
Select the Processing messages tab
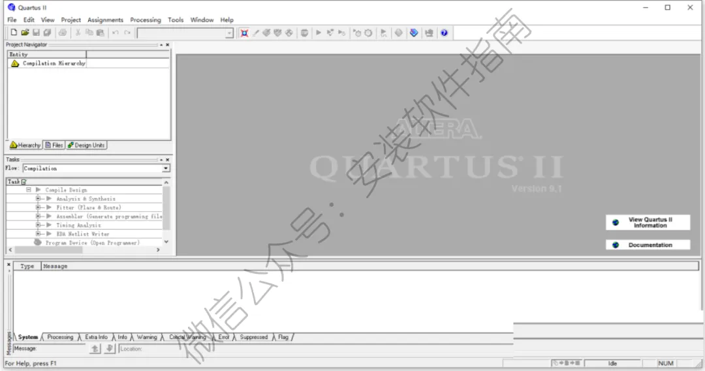point(60,337)
